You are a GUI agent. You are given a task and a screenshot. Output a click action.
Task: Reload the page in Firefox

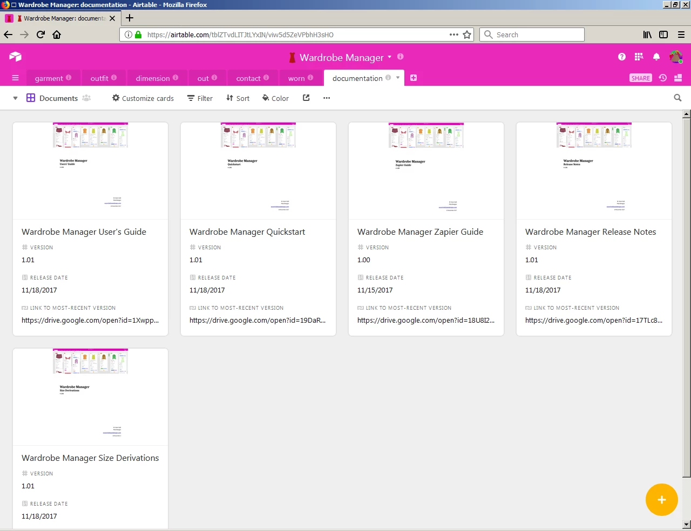(x=40, y=35)
